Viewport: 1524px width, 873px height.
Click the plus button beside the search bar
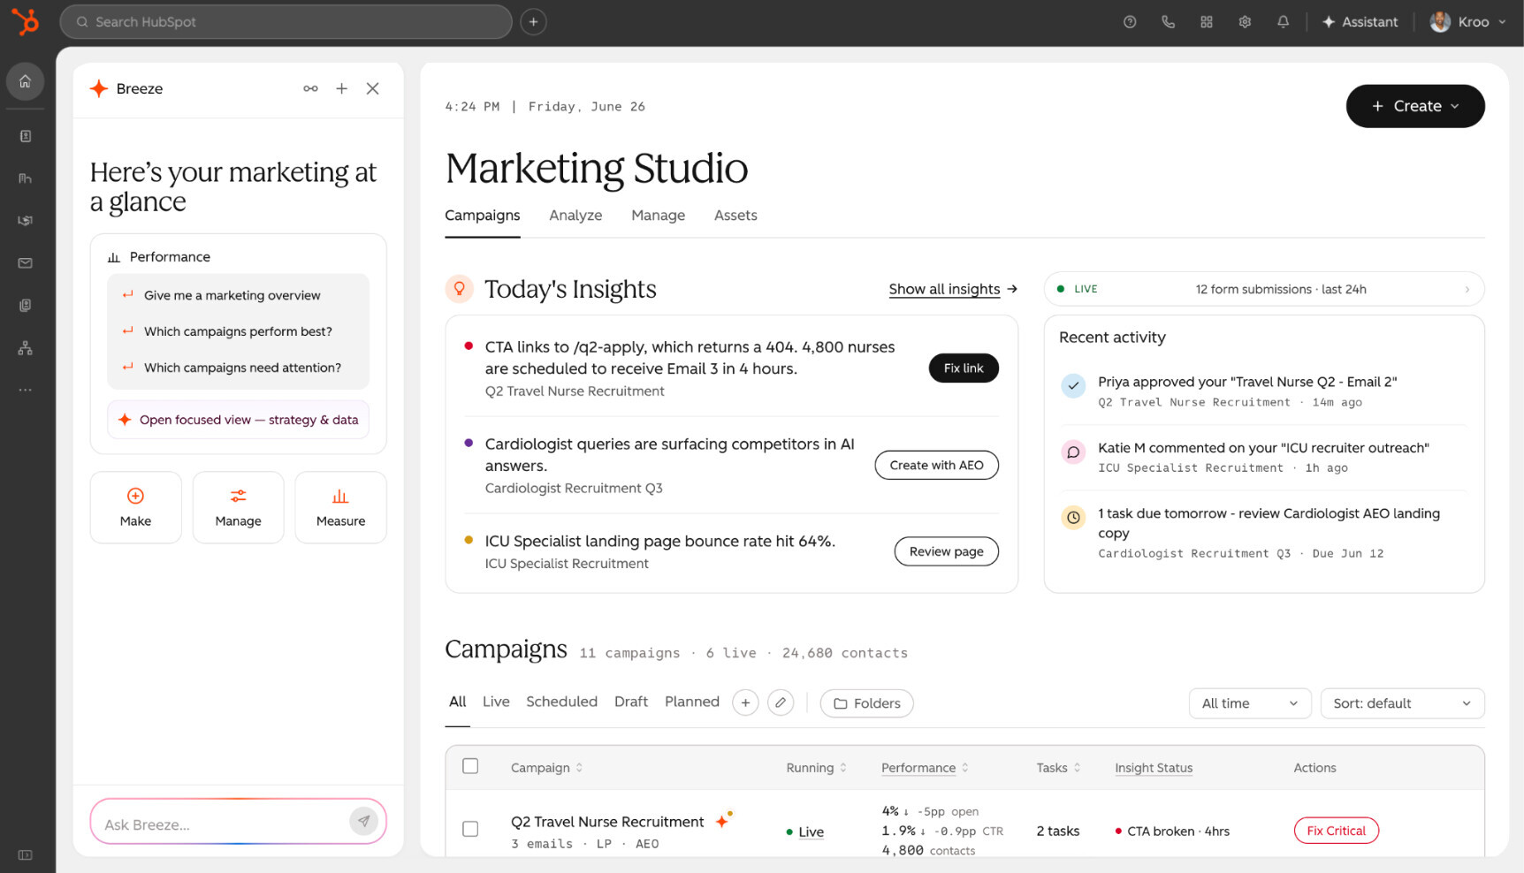pos(533,21)
